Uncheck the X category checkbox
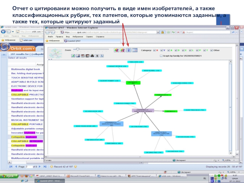The height and width of the screenshot is (183, 244). pos(154,50)
